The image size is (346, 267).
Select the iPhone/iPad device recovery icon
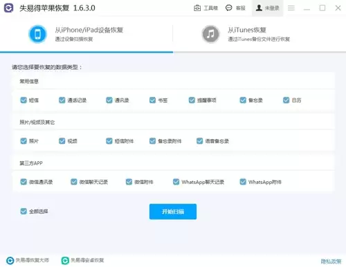tap(37, 34)
